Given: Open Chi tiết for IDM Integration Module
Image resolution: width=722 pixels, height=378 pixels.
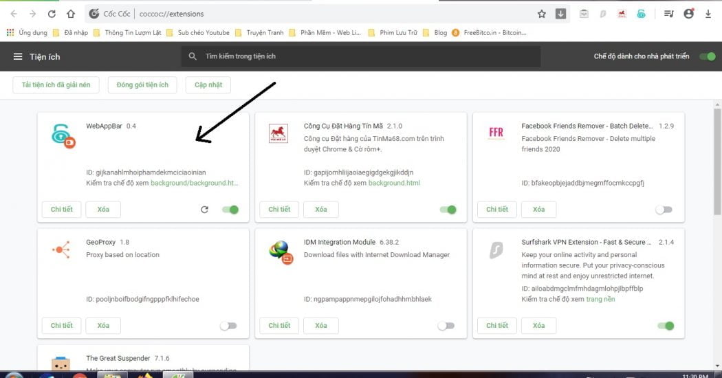Looking at the screenshot, I should click(279, 326).
